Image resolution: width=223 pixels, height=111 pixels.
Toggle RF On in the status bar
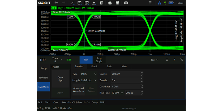tap(48, 108)
